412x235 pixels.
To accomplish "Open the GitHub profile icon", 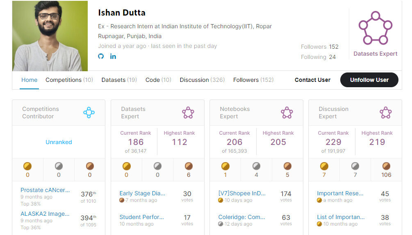I will point(101,56).
